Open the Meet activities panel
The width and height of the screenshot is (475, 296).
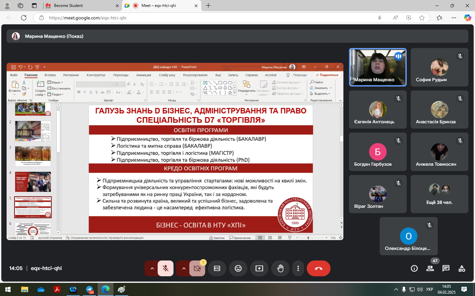[462, 268]
